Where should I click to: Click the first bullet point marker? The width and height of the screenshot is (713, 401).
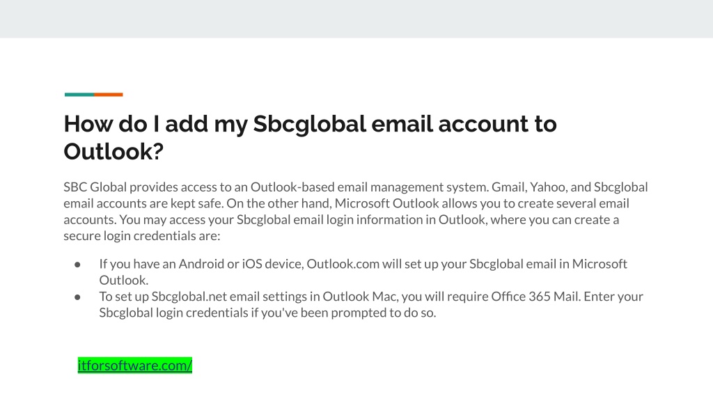[77, 265]
